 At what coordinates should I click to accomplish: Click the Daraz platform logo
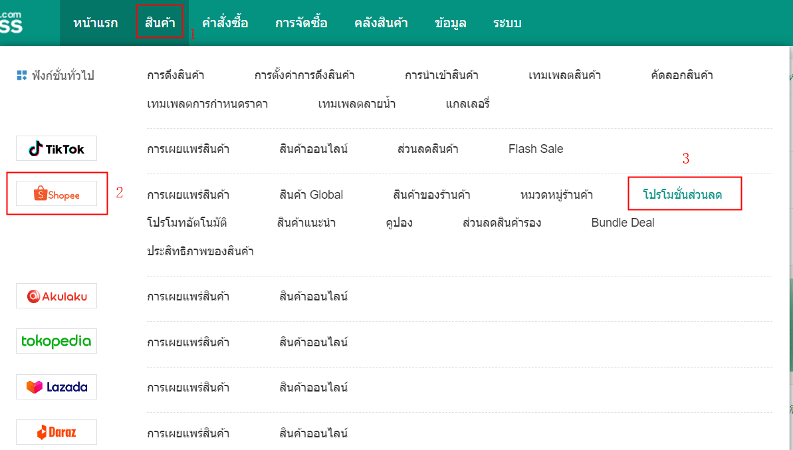coord(56,432)
